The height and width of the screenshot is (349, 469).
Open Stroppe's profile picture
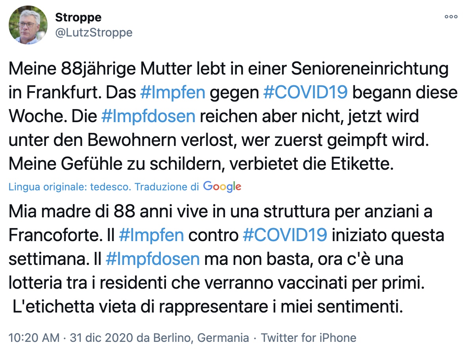[x=28, y=25]
